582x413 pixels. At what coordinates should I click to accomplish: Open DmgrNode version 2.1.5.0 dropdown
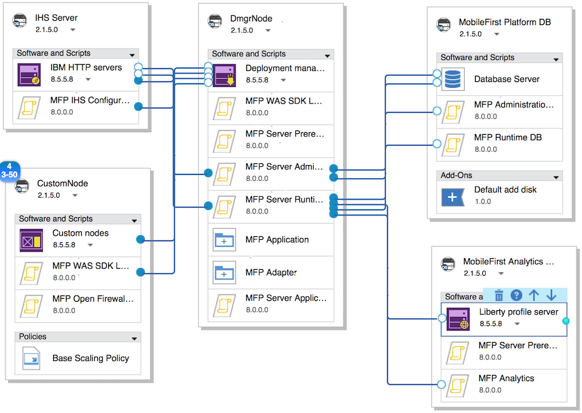[268, 31]
